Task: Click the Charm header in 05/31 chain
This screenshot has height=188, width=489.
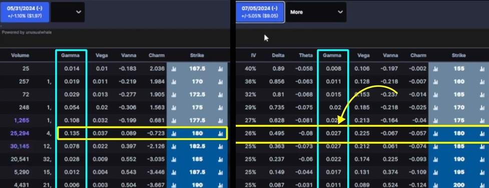Action: pos(156,55)
